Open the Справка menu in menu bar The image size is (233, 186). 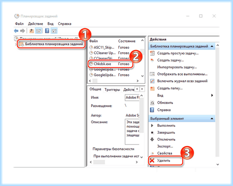(64, 24)
